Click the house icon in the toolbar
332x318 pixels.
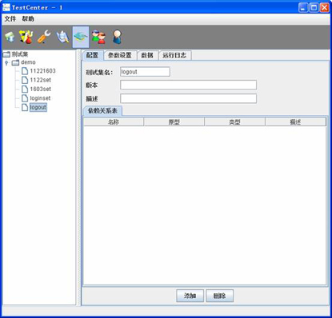click(x=10, y=37)
